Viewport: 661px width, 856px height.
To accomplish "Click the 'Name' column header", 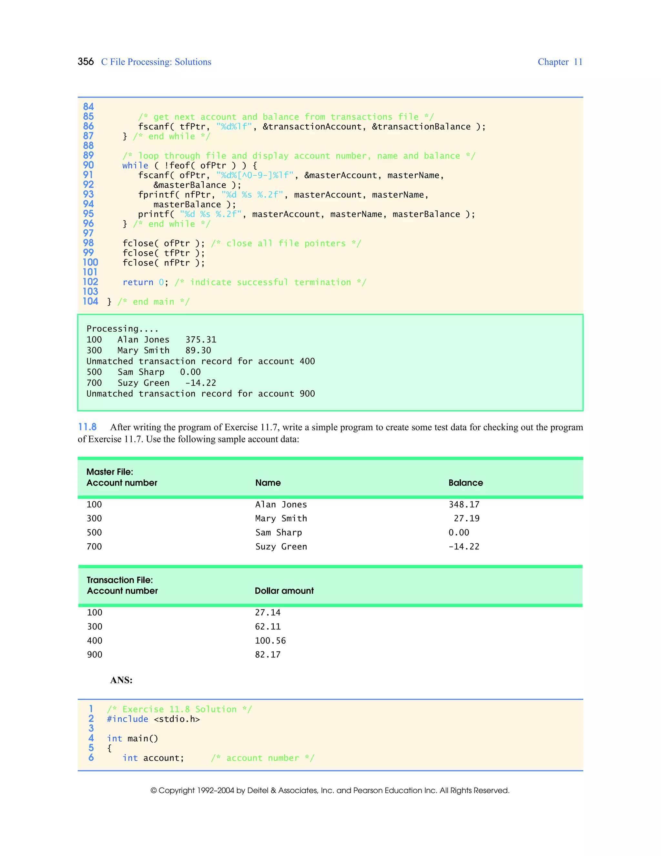I will pos(268,483).
